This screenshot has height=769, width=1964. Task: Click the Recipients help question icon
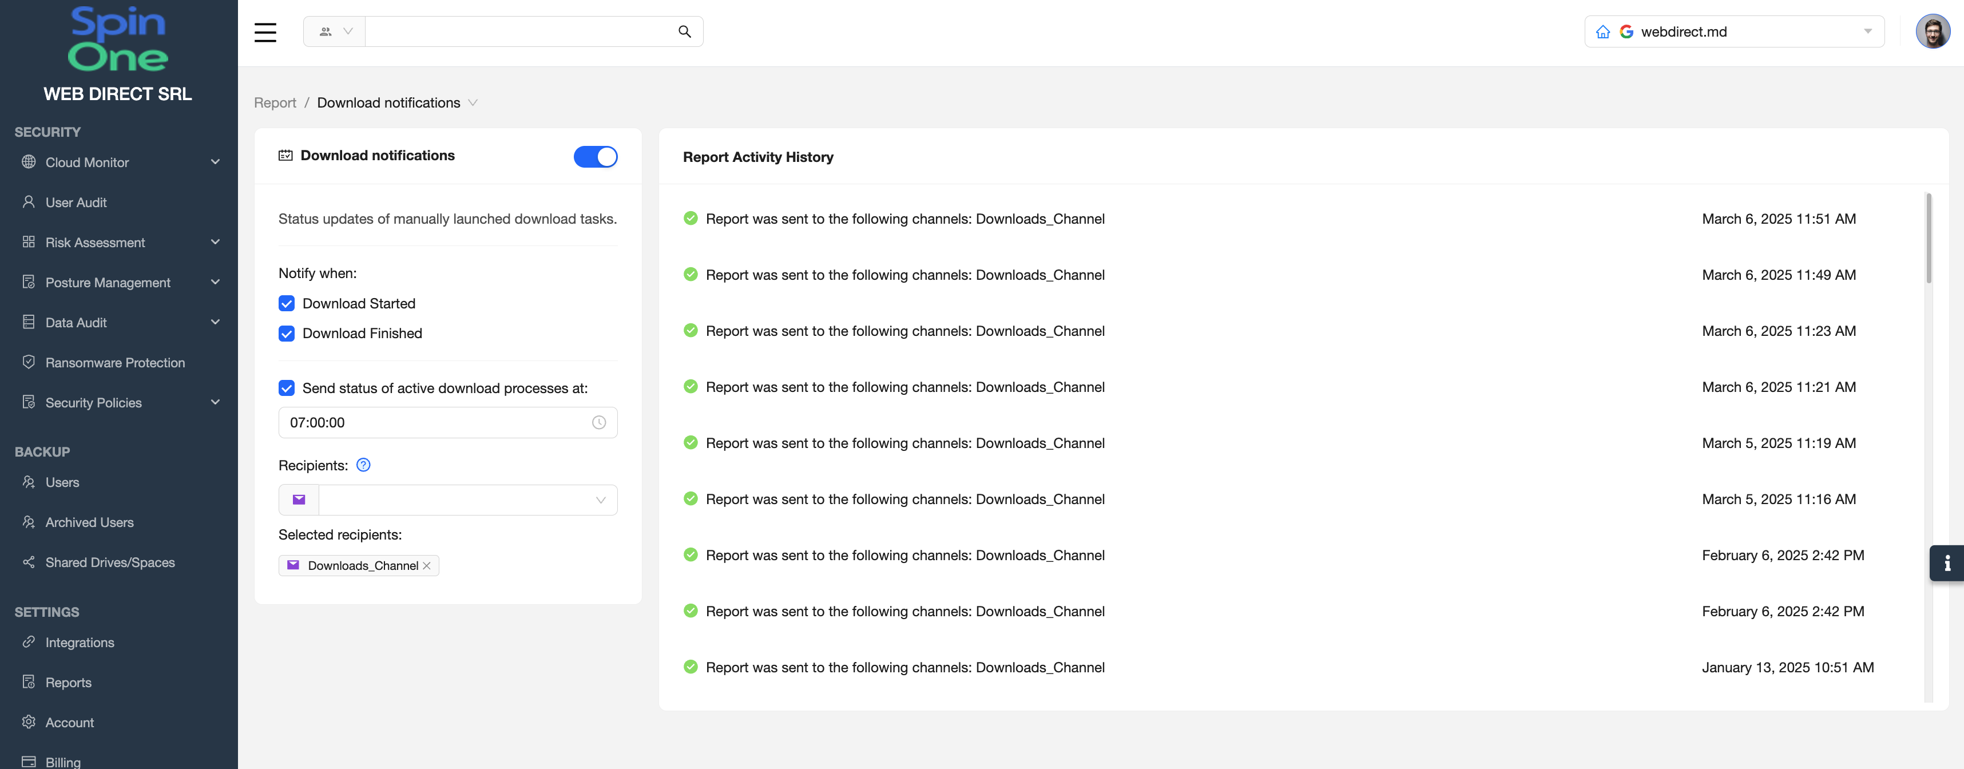pos(363,465)
